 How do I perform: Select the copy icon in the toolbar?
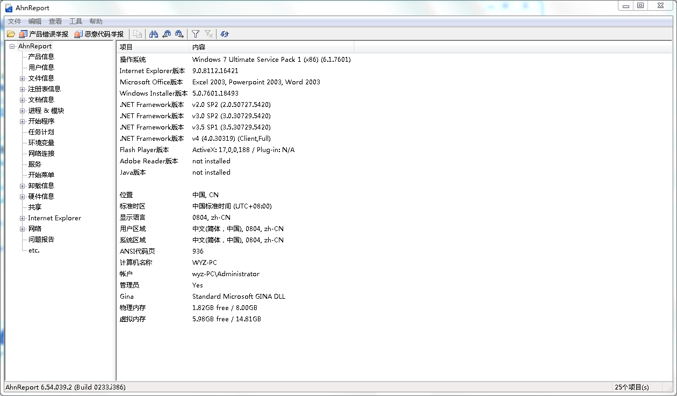click(x=138, y=34)
